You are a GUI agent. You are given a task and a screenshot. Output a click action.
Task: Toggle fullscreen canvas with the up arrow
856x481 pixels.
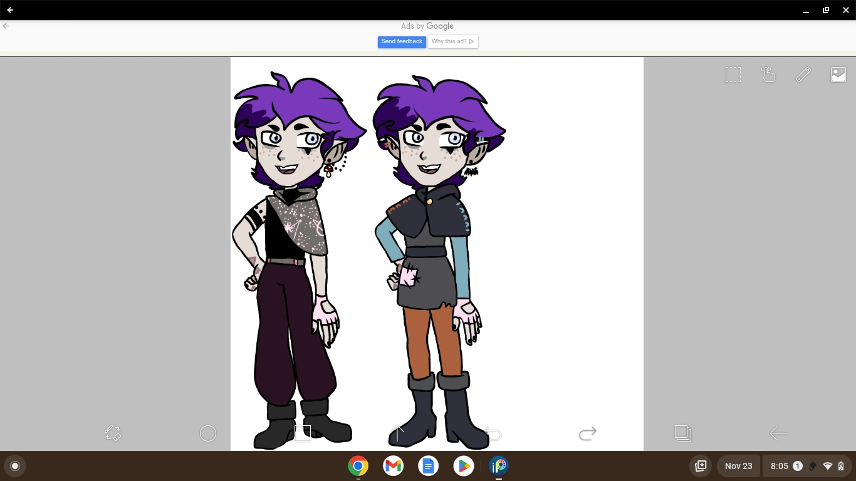(x=397, y=433)
